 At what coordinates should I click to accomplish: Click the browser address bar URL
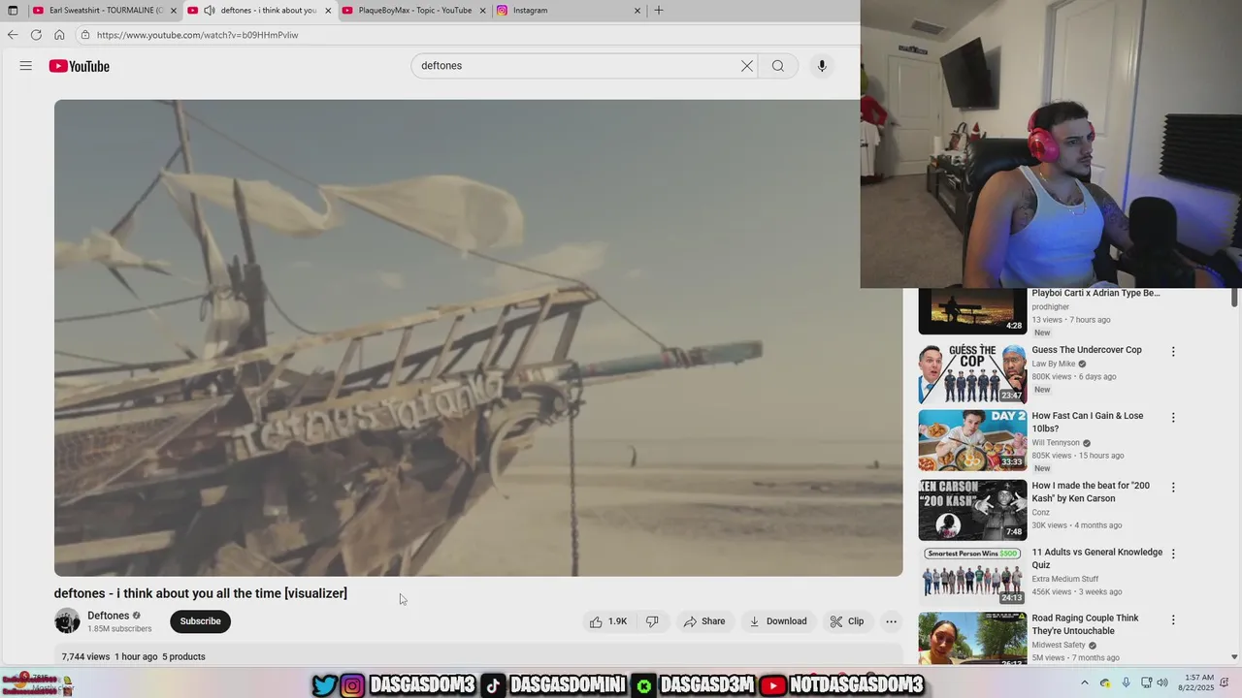click(x=197, y=35)
